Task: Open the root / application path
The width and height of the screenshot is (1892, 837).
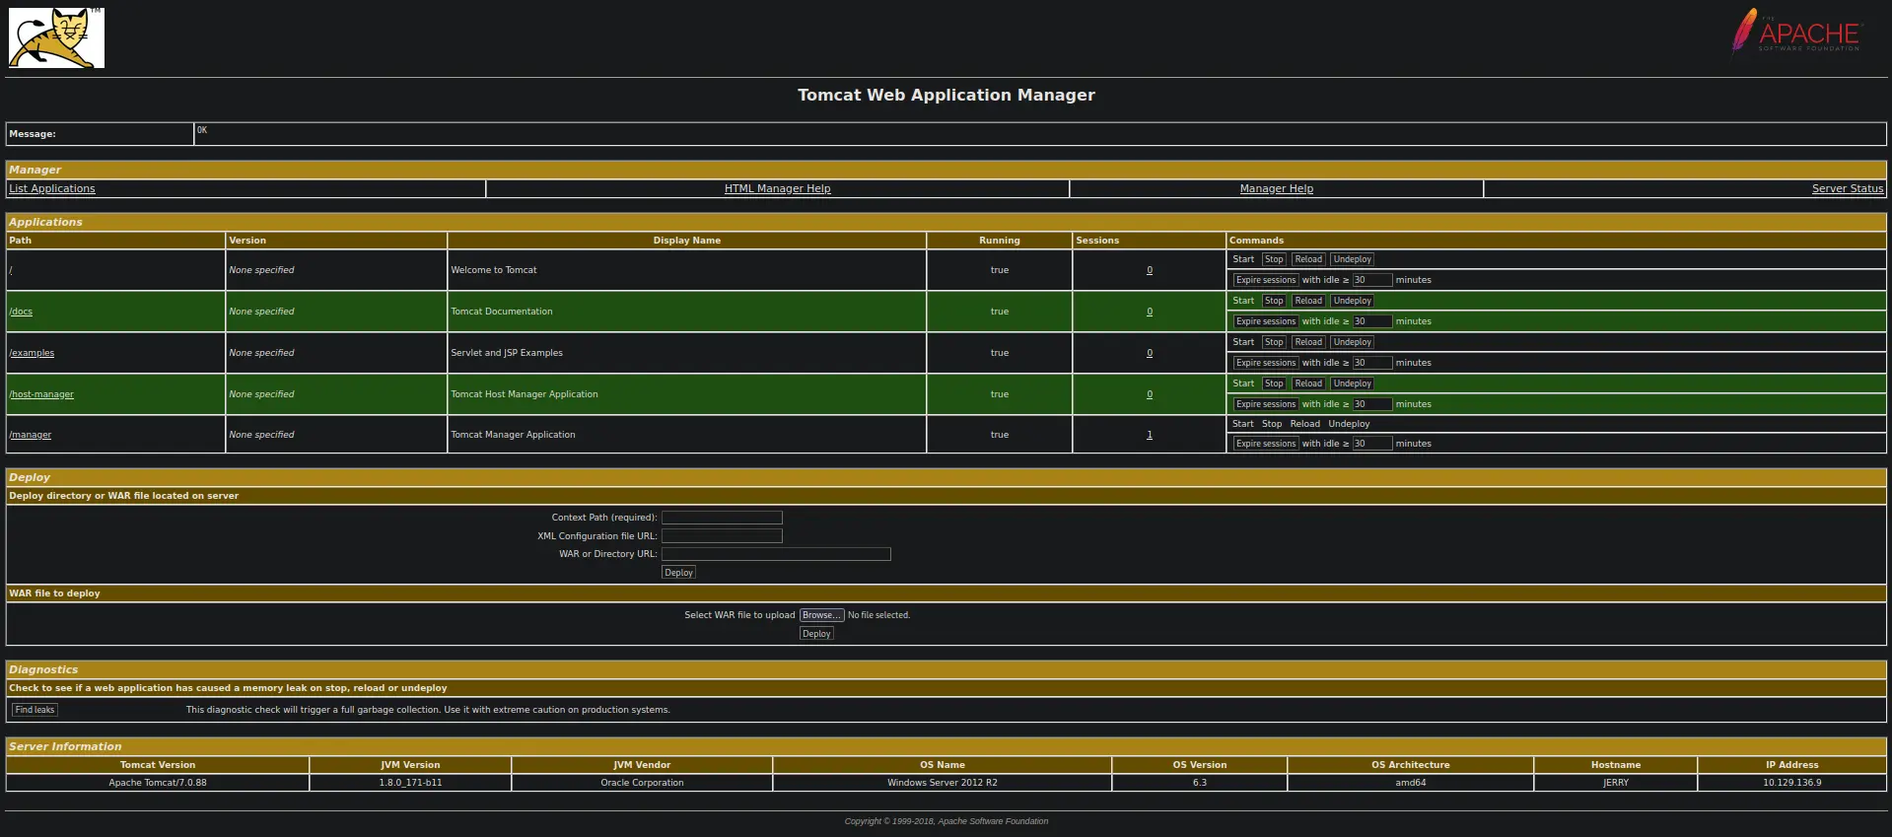Action: pos(11,270)
